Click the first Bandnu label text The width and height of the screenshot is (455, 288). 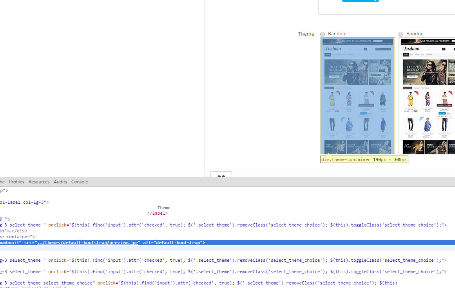pyautogui.click(x=337, y=34)
